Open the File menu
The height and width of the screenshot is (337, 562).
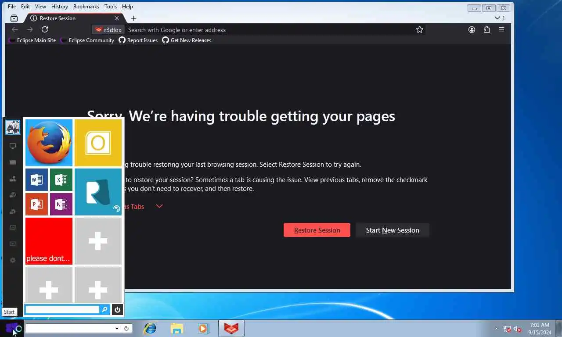pos(12,7)
